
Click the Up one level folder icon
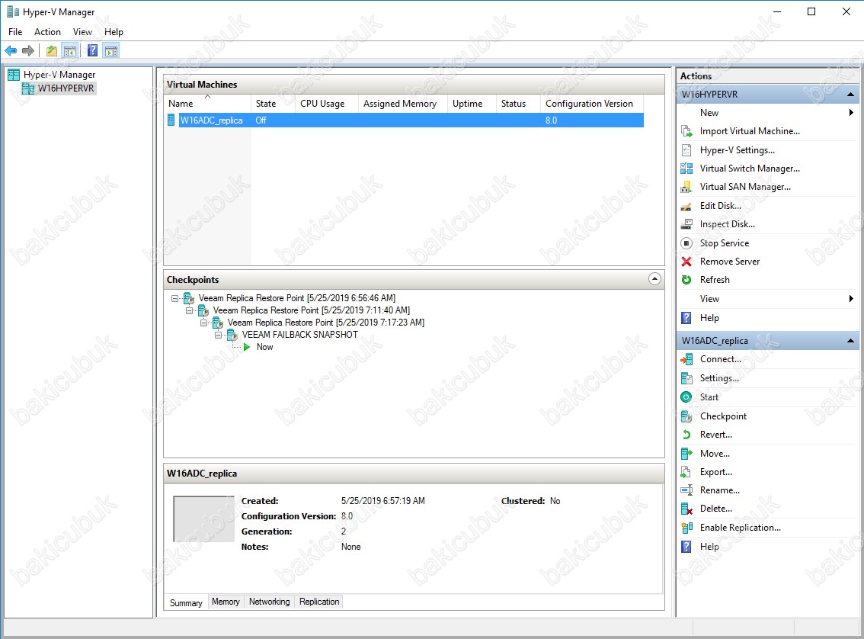click(x=51, y=51)
